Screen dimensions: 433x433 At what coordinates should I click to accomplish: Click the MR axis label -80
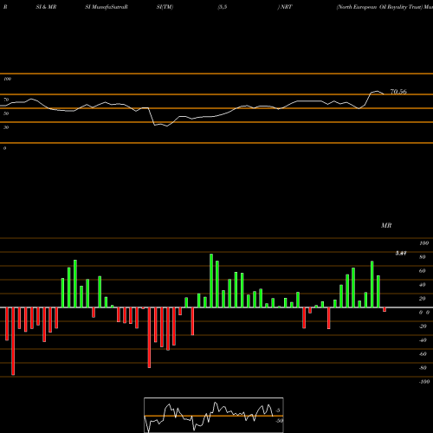423,368
